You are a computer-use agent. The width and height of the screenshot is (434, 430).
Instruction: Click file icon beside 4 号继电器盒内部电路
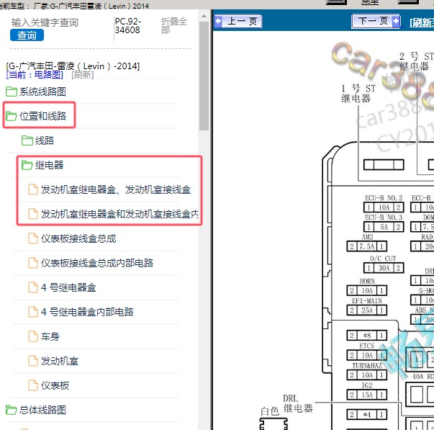point(33,312)
